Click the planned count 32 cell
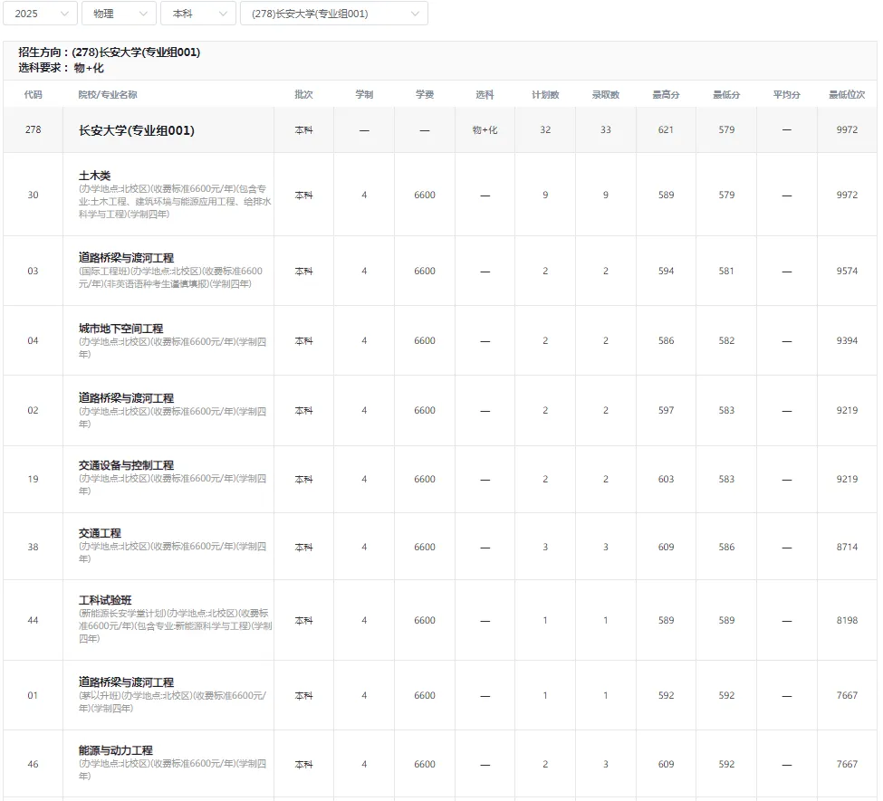The height and width of the screenshot is (801, 883). pos(545,130)
